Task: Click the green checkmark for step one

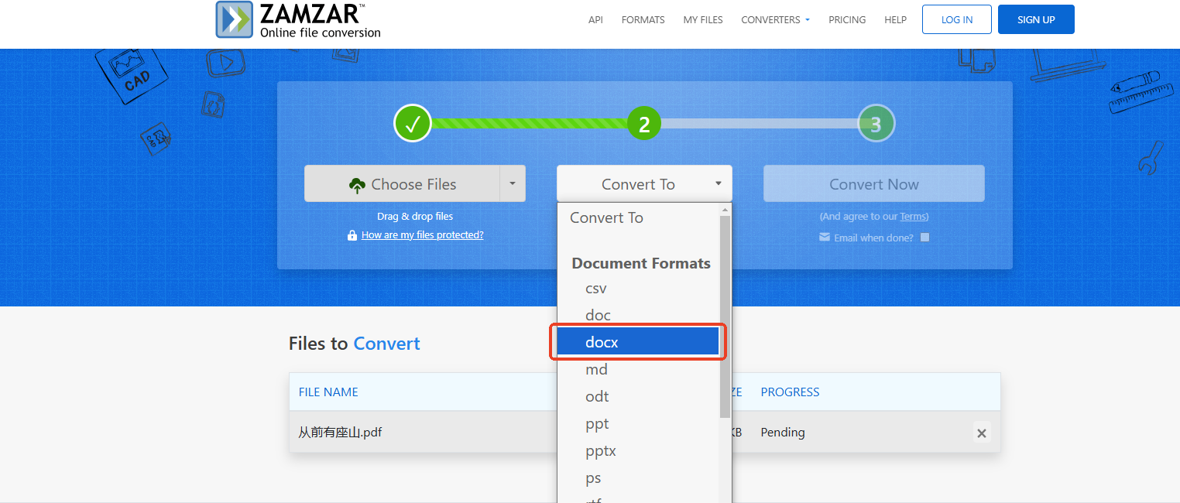Action: click(412, 123)
